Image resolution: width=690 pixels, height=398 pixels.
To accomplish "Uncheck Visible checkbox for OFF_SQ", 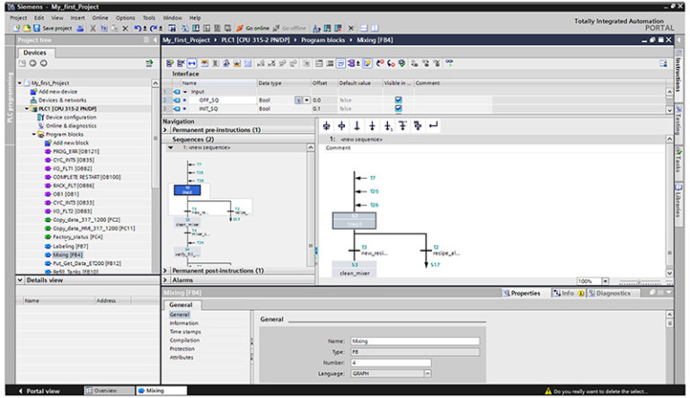I will click(398, 100).
